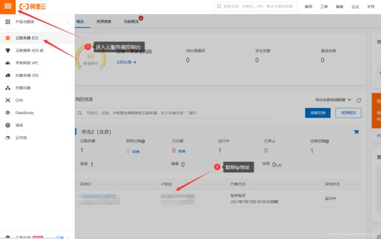The width and height of the screenshot is (381, 239).
Task: Click the help icon beside 即将过期
Action: point(143,141)
